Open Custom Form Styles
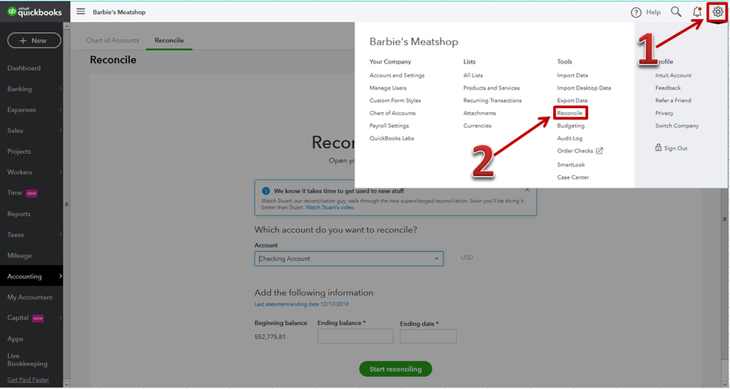The height and width of the screenshot is (389, 730). [x=395, y=101]
